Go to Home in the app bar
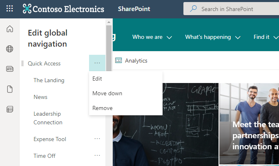 pyautogui.click(x=10, y=29)
